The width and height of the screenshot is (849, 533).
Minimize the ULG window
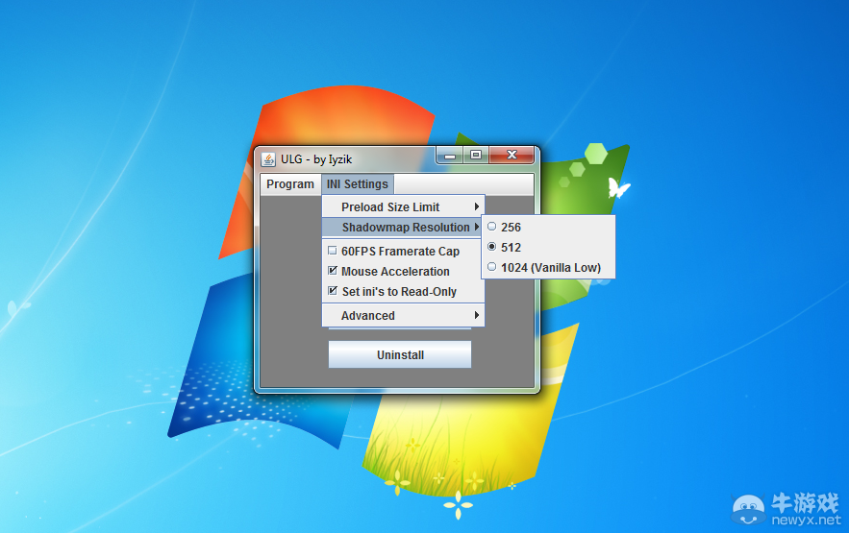(x=450, y=156)
